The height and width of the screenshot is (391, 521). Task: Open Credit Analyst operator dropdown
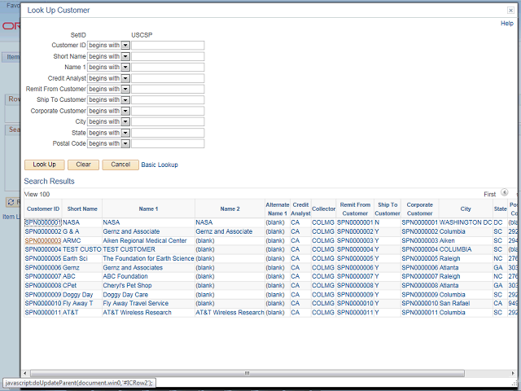point(125,78)
